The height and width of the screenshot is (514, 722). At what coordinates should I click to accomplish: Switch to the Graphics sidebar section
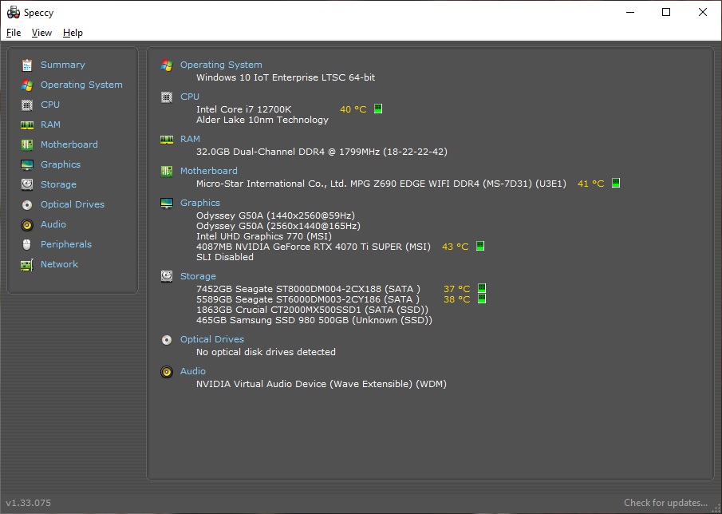click(61, 164)
